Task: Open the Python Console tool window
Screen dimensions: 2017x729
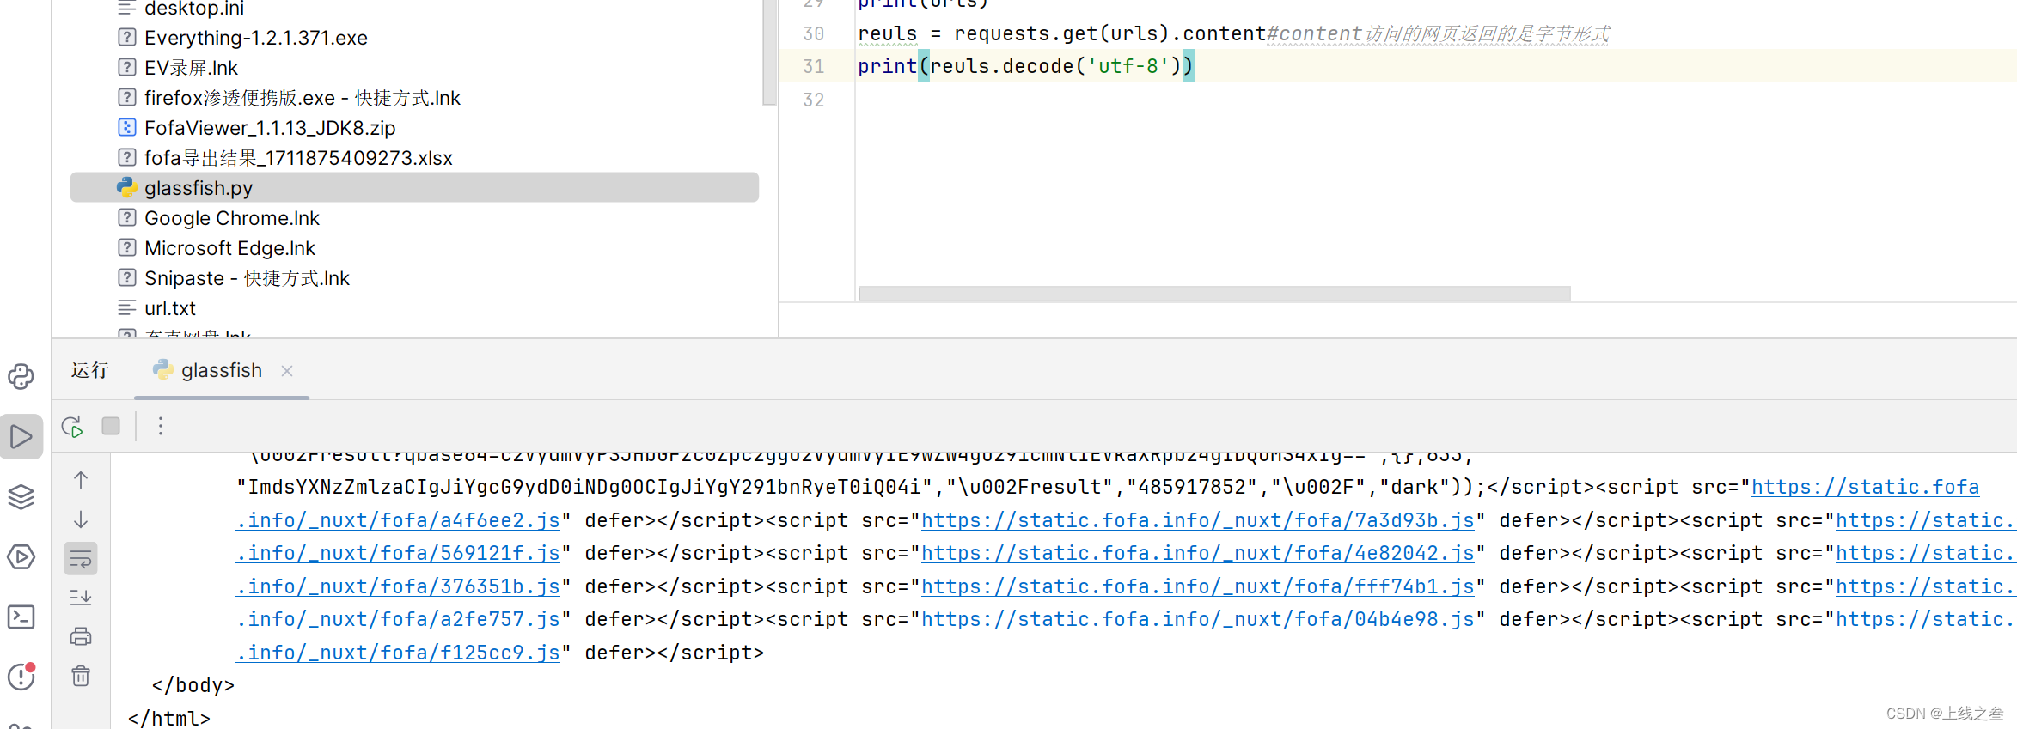Action: point(21,377)
